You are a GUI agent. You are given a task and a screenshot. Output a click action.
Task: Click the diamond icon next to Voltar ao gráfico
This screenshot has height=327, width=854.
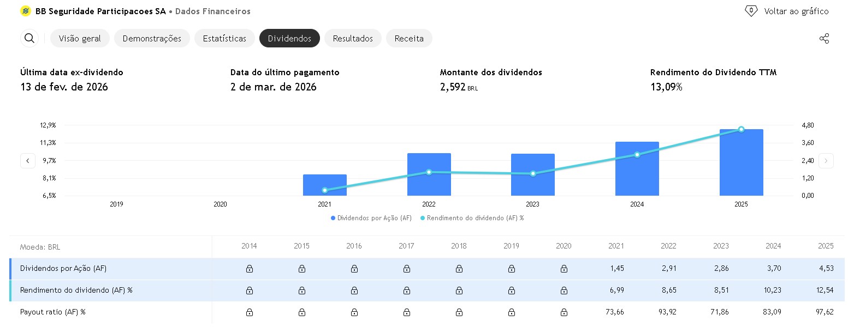point(751,10)
